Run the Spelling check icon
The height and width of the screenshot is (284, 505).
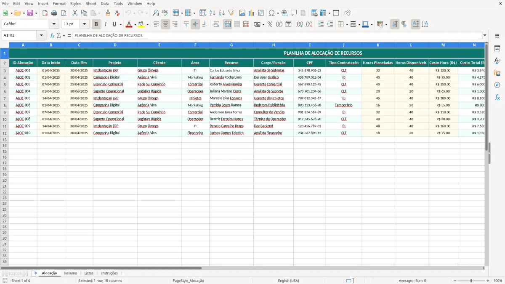(165, 13)
